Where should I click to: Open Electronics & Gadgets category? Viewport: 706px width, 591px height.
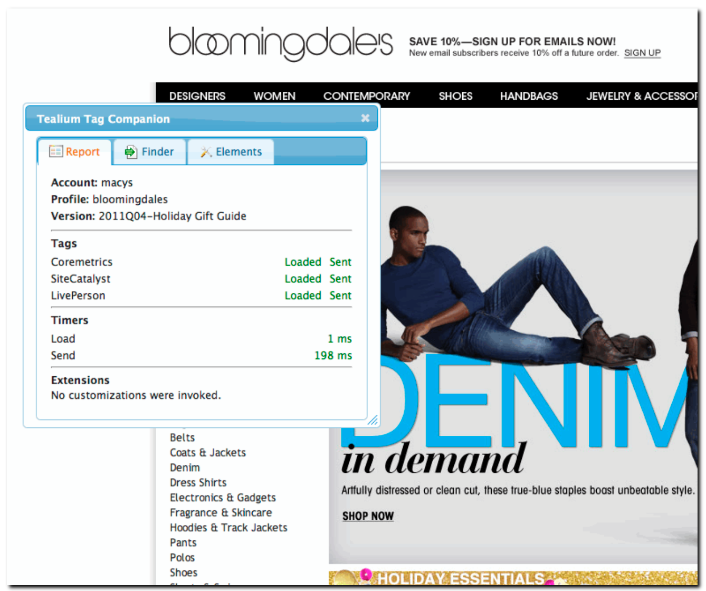tap(223, 498)
